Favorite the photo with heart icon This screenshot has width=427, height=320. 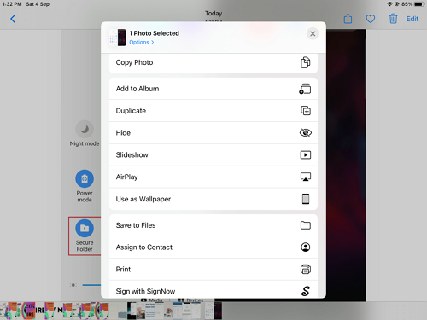pos(371,19)
